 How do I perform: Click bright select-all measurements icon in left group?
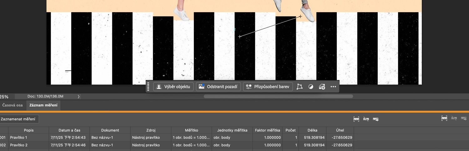coord(356,119)
